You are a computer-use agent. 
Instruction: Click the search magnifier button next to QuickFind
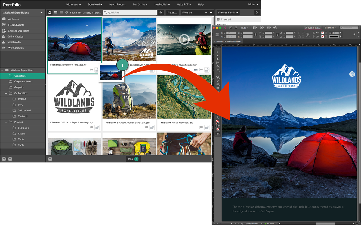[x=161, y=13]
